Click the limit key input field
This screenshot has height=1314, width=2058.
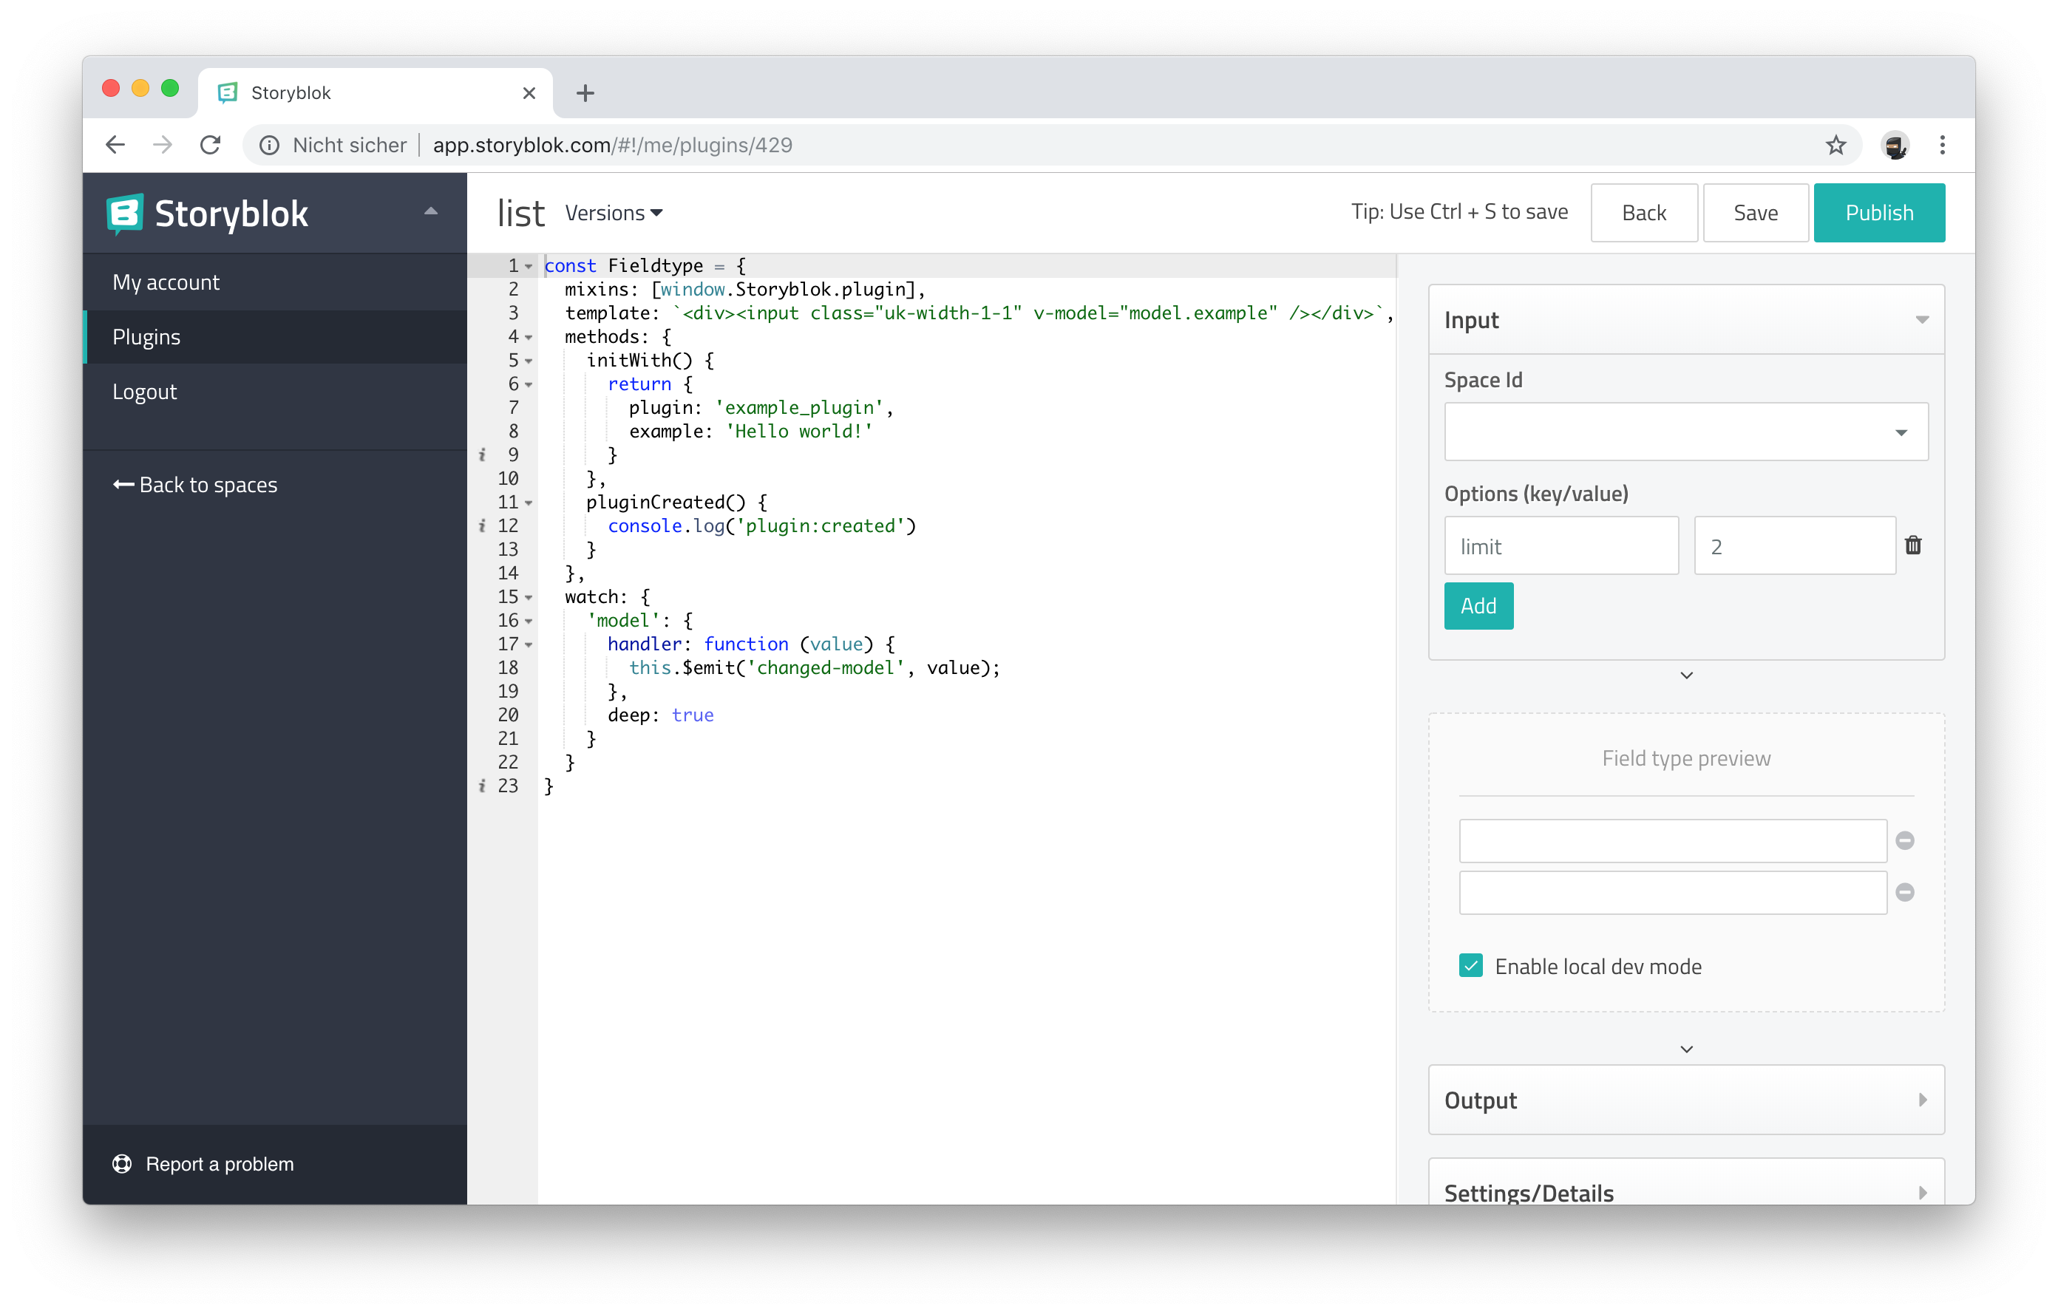[1560, 545]
